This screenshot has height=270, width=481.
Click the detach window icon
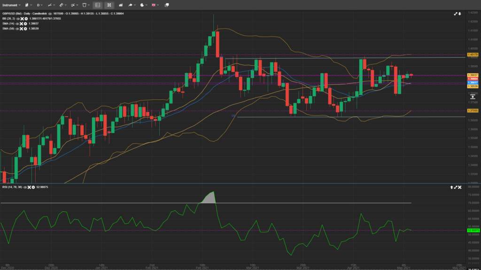[167, 5]
